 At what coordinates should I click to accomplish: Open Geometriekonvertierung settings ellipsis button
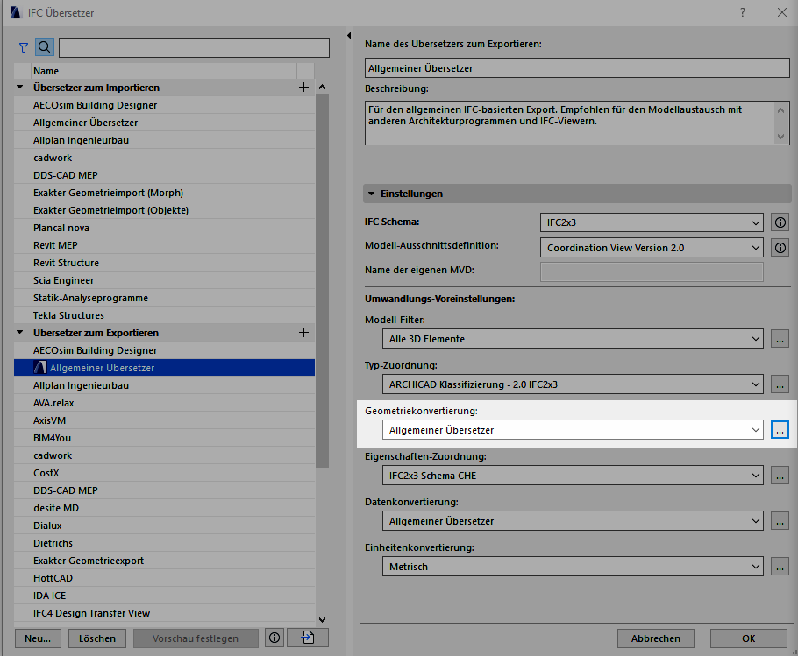(x=780, y=430)
